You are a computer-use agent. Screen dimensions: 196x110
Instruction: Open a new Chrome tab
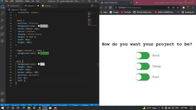137,3
